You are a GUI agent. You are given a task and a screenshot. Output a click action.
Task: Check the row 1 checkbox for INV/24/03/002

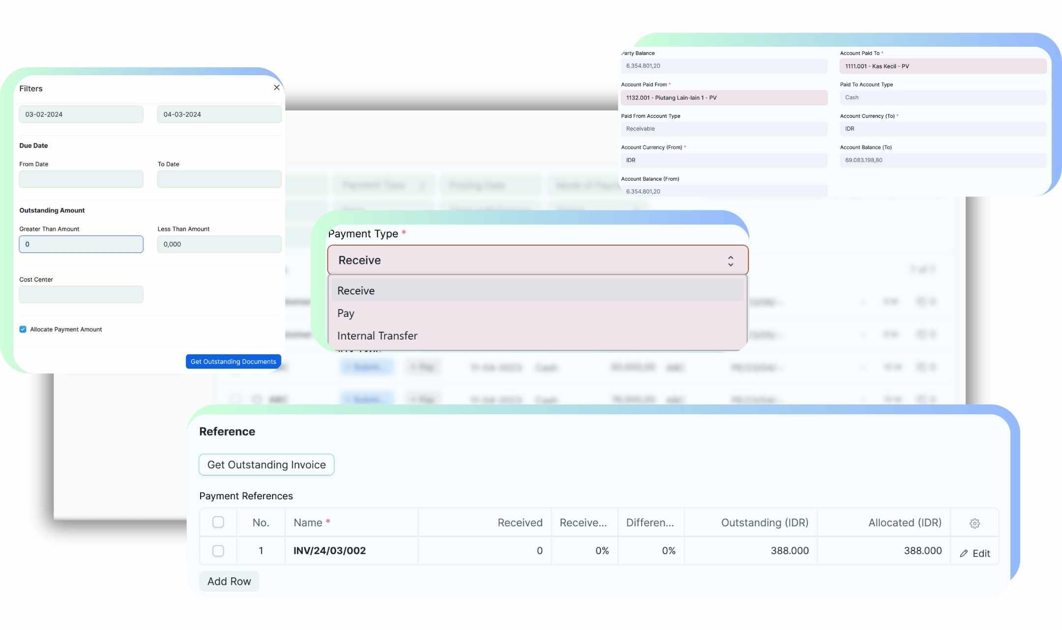[x=218, y=551]
